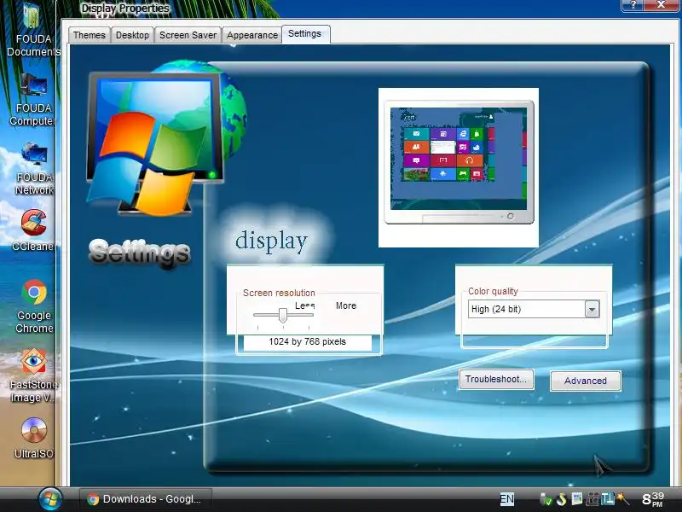Viewport: 682px width, 512px height.
Task: Click the EN language indicator
Action: pyautogui.click(x=506, y=499)
